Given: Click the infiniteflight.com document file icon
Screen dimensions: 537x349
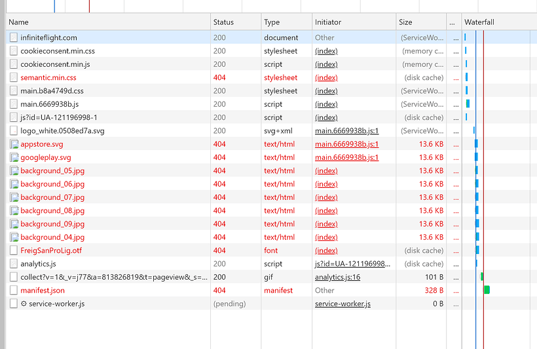Looking at the screenshot, I should pos(14,37).
